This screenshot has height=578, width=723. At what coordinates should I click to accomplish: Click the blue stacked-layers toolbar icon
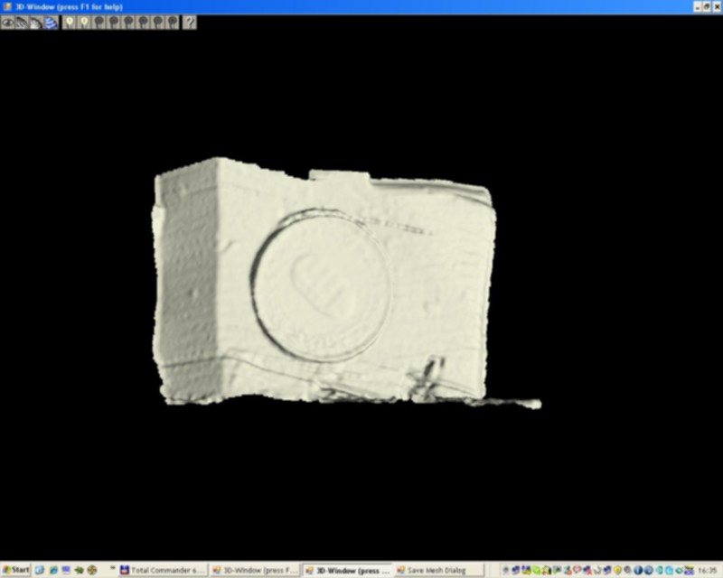coord(52,23)
